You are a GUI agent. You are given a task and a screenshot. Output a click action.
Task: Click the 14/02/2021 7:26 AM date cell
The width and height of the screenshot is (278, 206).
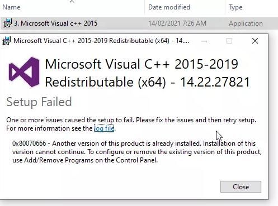(x=177, y=23)
